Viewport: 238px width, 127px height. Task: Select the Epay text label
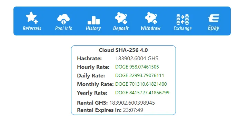tap(214, 28)
